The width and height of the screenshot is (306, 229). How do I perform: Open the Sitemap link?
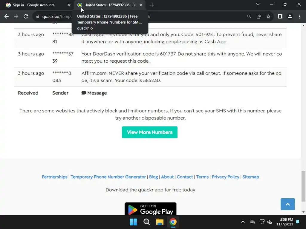tap(251, 177)
